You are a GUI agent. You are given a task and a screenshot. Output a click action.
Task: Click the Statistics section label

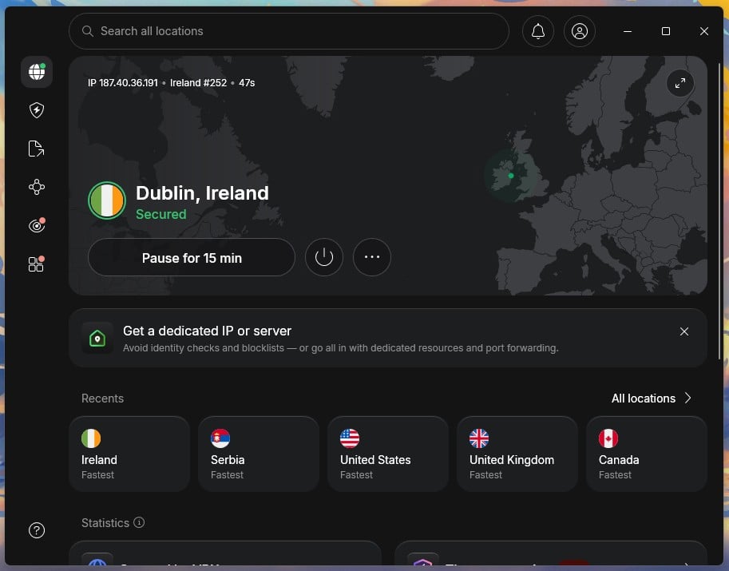105,522
